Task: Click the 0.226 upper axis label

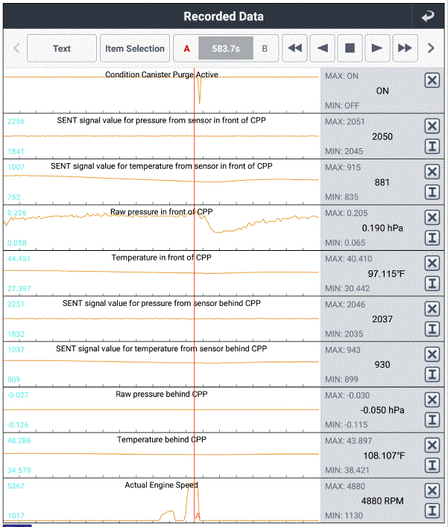Action: [17, 213]
